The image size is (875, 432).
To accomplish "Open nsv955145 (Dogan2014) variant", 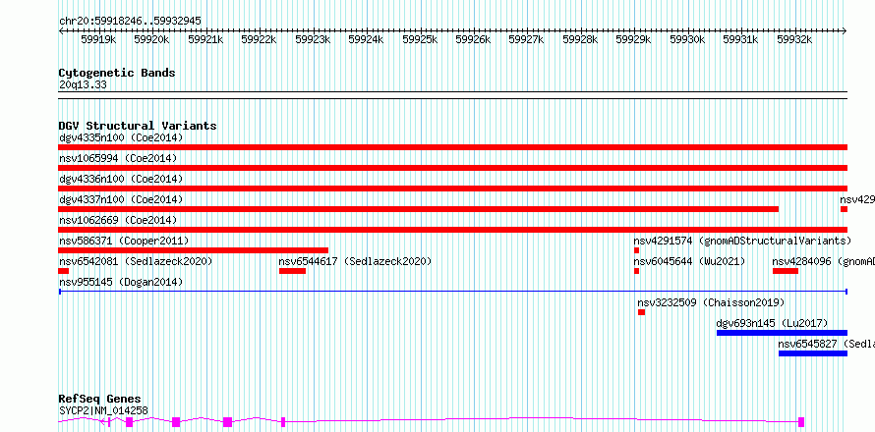I will click(121, 282).
